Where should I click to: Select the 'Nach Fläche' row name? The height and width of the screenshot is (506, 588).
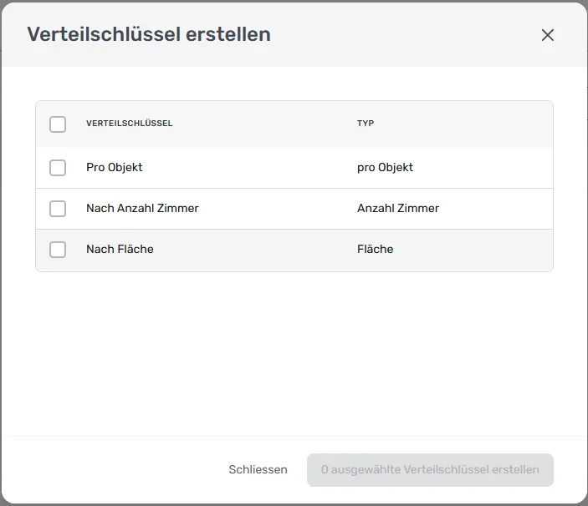[120, 250]
